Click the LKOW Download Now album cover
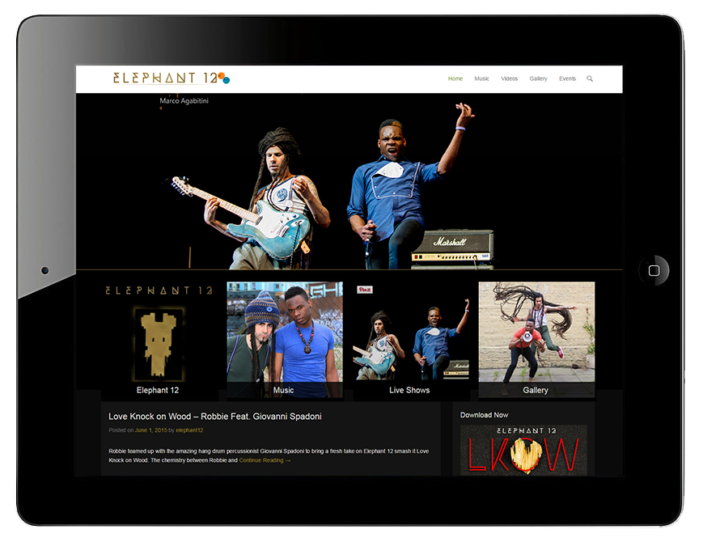Screen dimensions: 703x542 tap(523, 451)
